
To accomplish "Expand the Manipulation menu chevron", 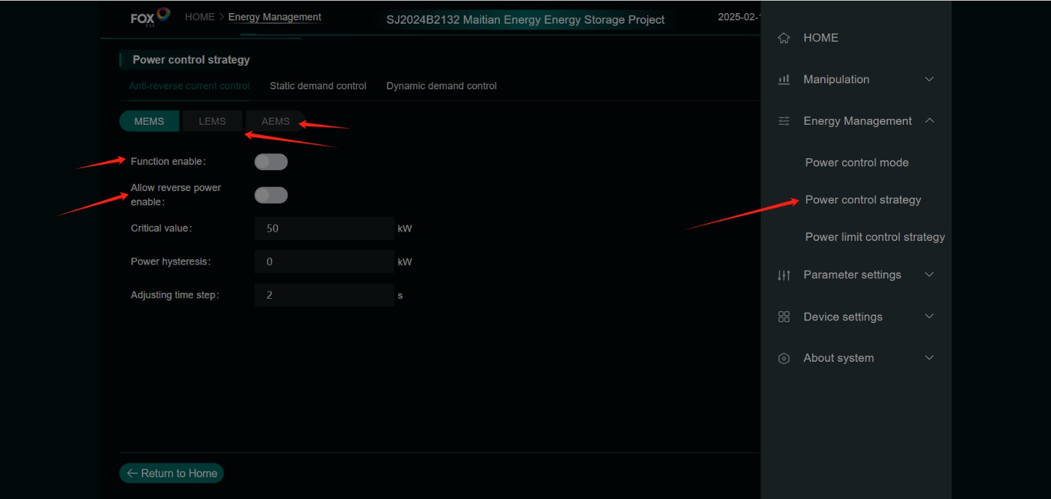I will (929, 79).
